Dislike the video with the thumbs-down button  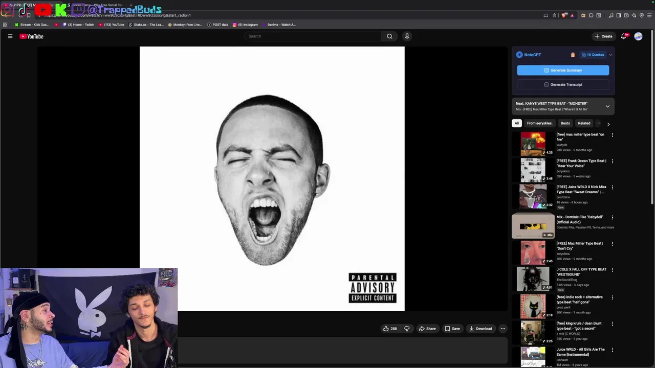pos(407,329)
